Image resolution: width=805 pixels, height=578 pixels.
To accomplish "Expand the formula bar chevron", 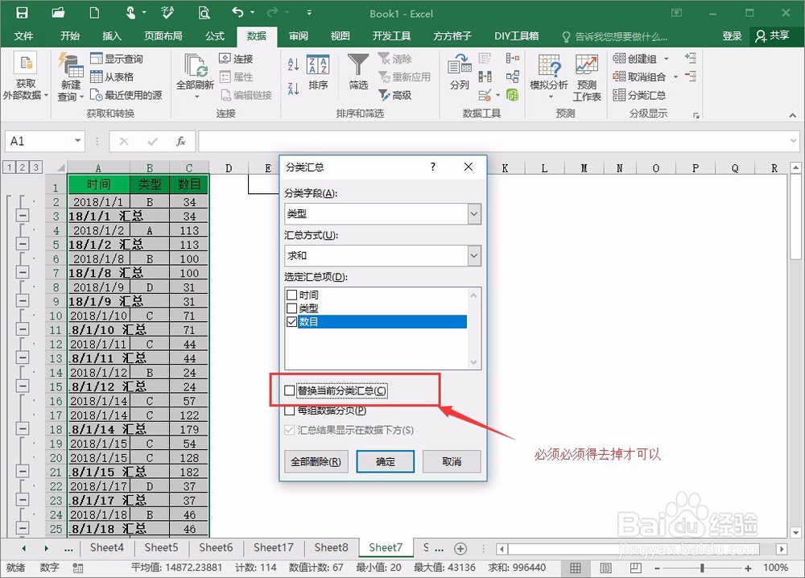I will (x=794, y=140).
